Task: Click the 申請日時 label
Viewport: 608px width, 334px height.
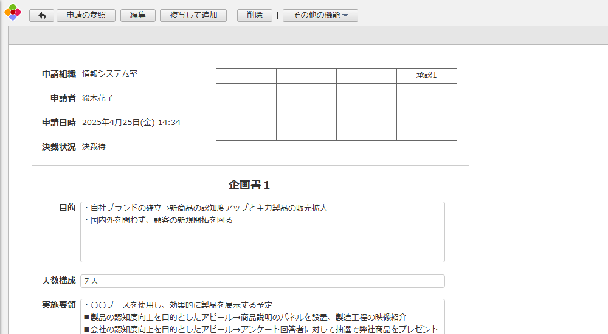Action: [x=59, y=123]
